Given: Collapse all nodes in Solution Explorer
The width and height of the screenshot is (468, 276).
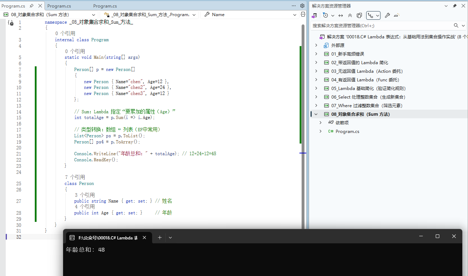Looking at the screenshot, I should 350,15.
